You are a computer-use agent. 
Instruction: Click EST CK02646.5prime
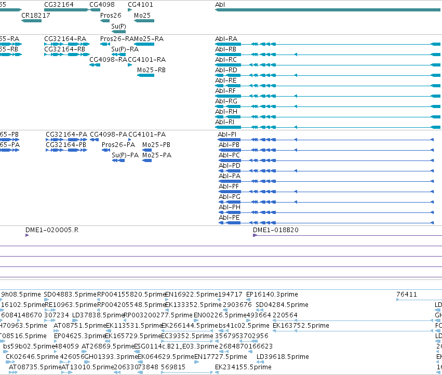(x=10, y=361)
